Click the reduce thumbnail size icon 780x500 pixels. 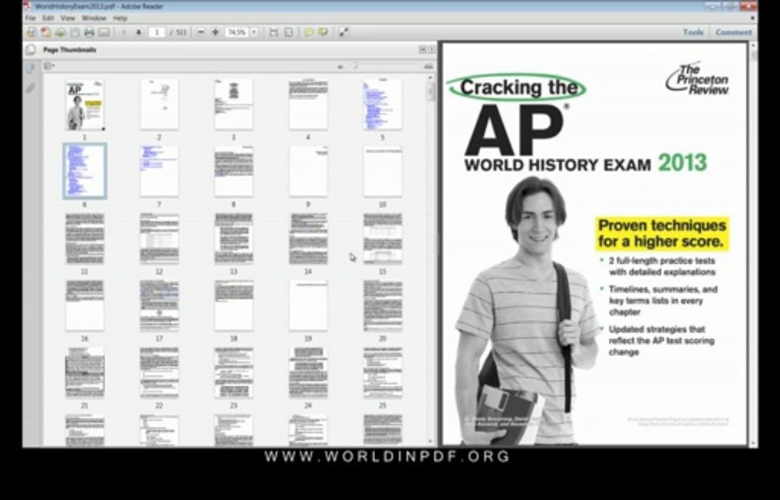point(340,66)
